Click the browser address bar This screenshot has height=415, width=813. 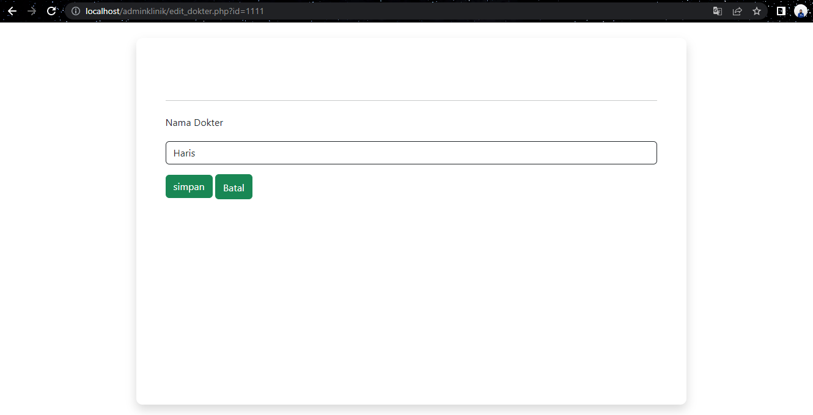click(367, 10)
